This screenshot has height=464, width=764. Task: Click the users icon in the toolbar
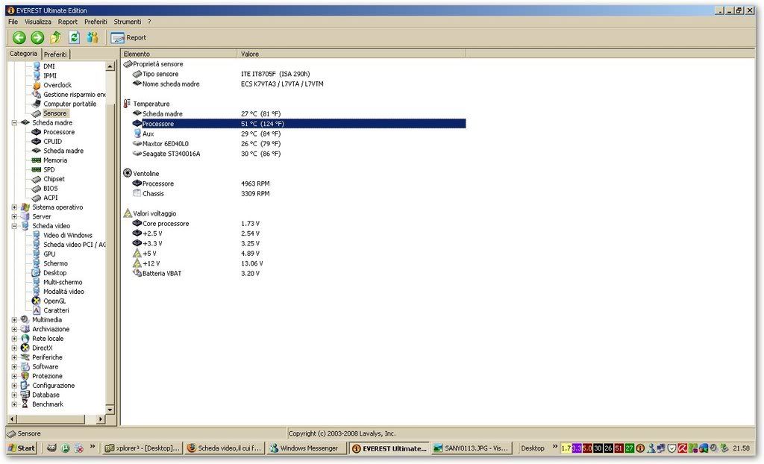coord(93,37)
